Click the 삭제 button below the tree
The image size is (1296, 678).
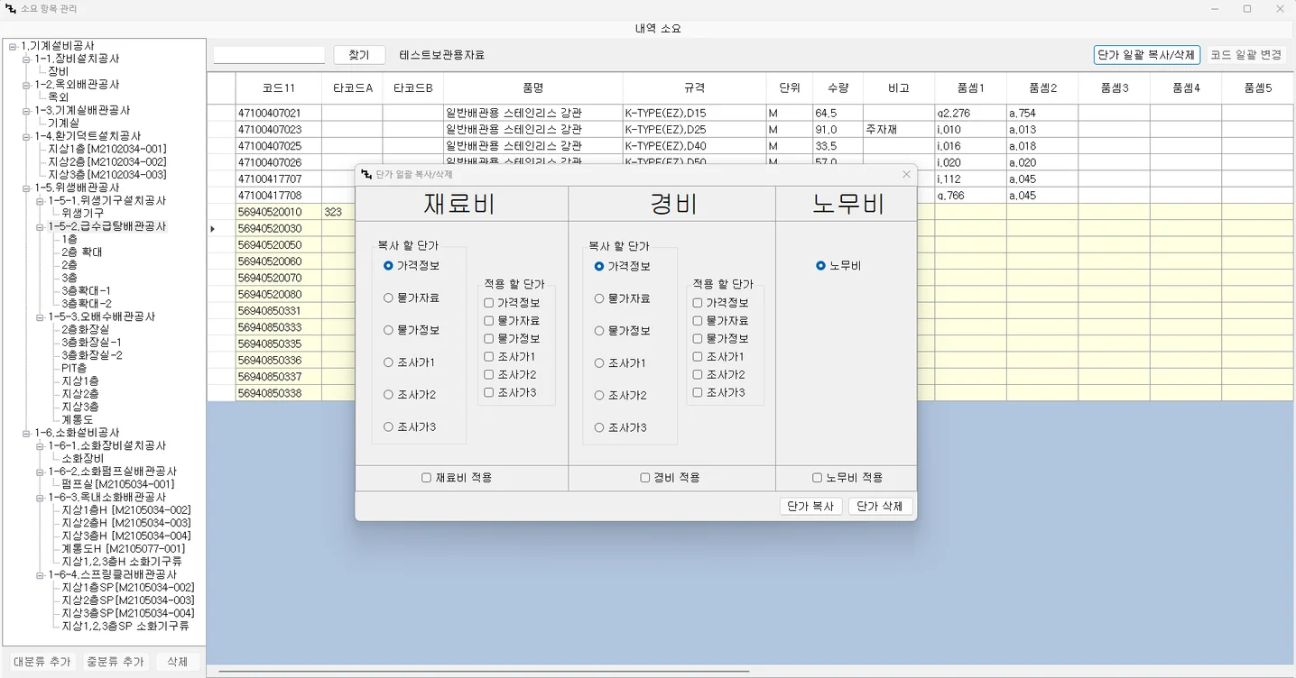pyautogui.click(x=178, y=662)
